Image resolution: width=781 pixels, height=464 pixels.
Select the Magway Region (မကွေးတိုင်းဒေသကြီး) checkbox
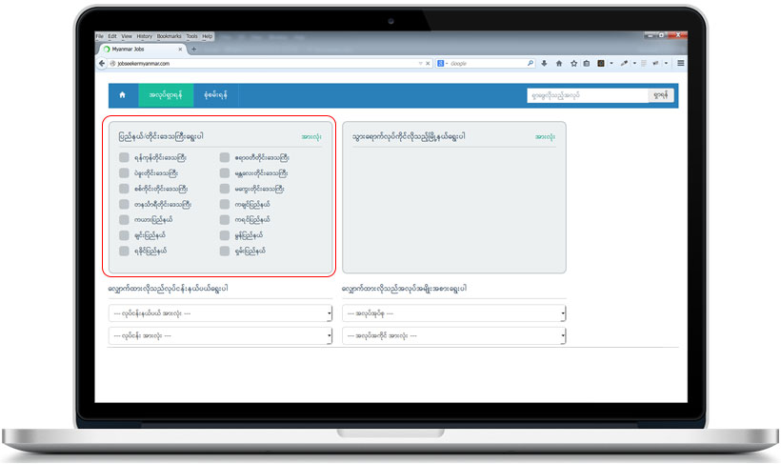coord(225,189)
